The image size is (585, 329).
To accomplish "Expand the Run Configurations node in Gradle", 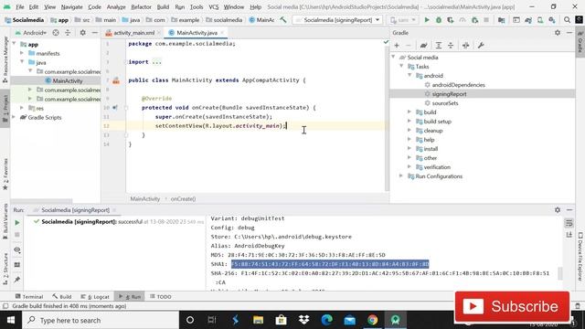I will click(x=401, y=176).
